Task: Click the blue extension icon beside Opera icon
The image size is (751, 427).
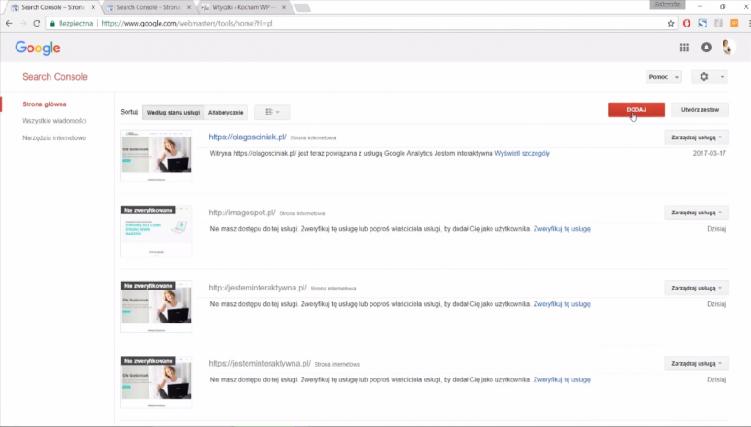Action: pos(702,23)
